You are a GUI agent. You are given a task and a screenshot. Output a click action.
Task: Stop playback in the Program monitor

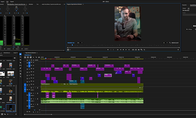(x=123, y=50)
